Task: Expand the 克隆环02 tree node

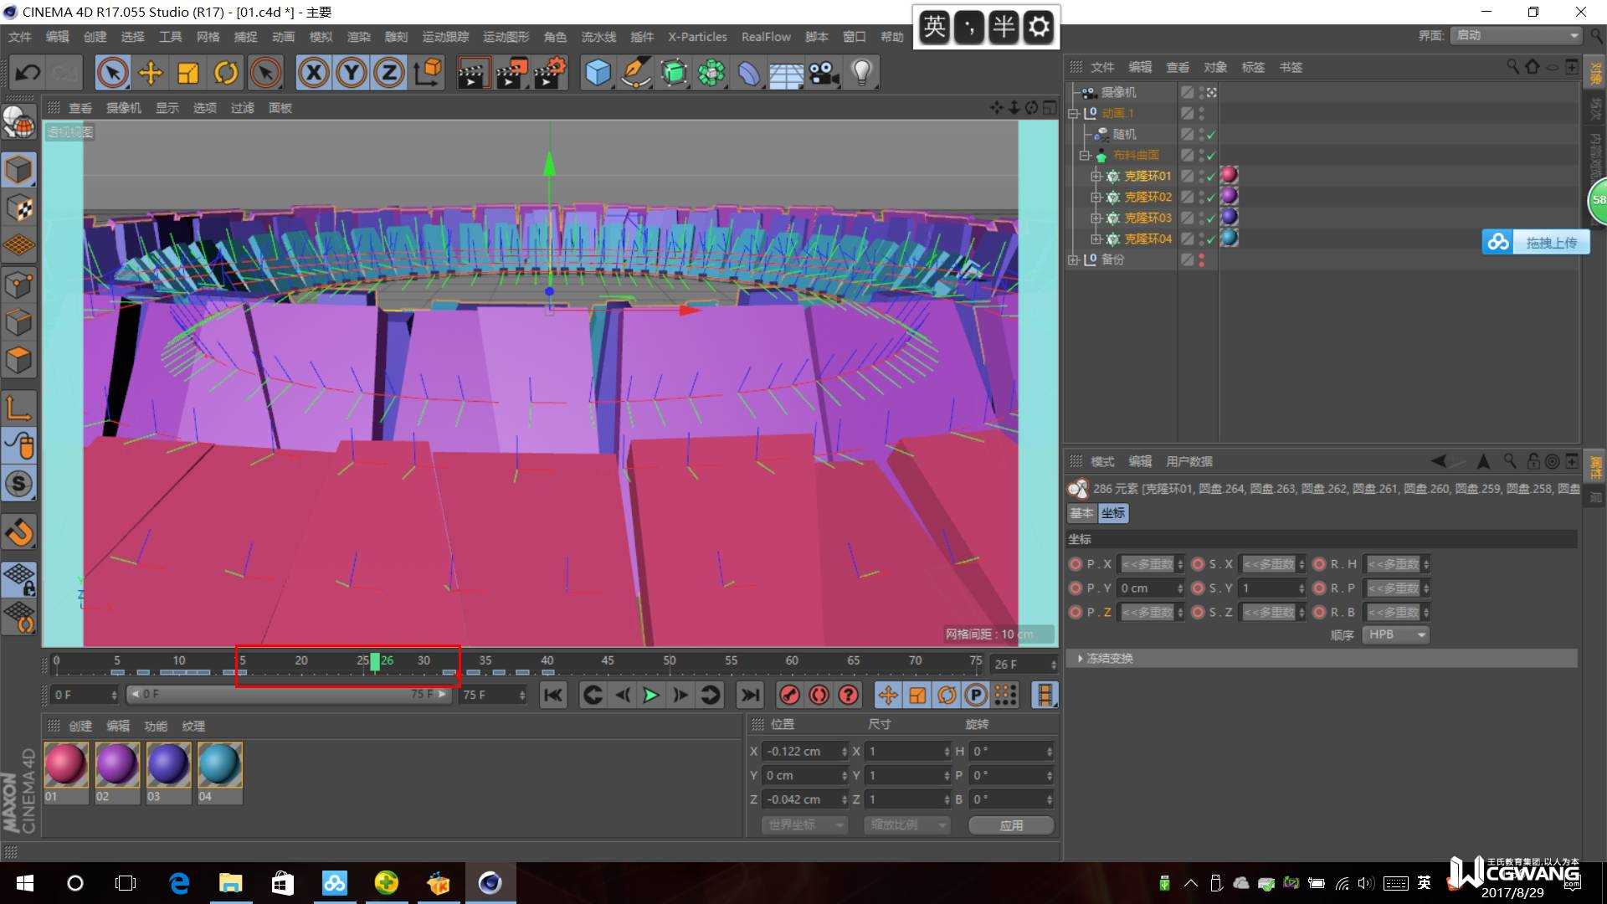Action: pos(1096,198)
